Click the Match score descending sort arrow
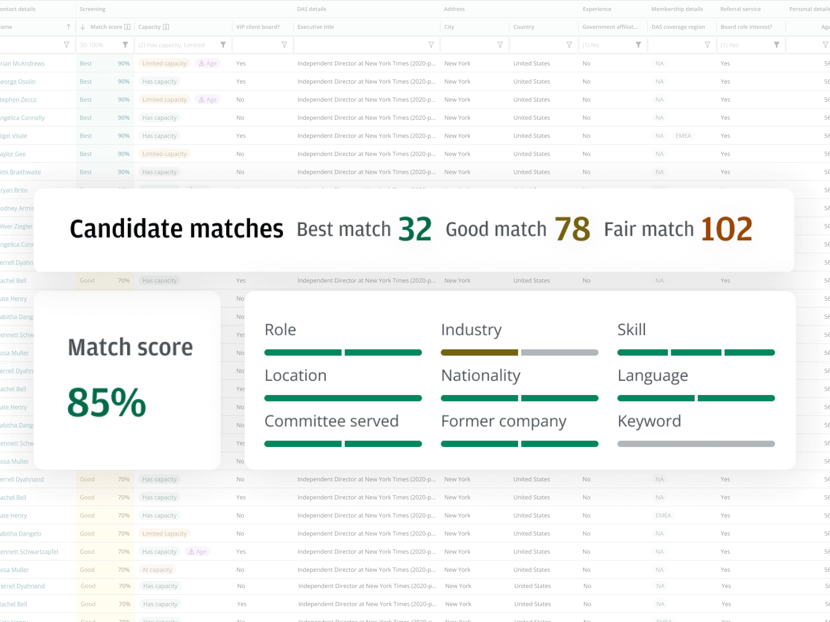Screen dimensions: 830x622 point(82,27)
